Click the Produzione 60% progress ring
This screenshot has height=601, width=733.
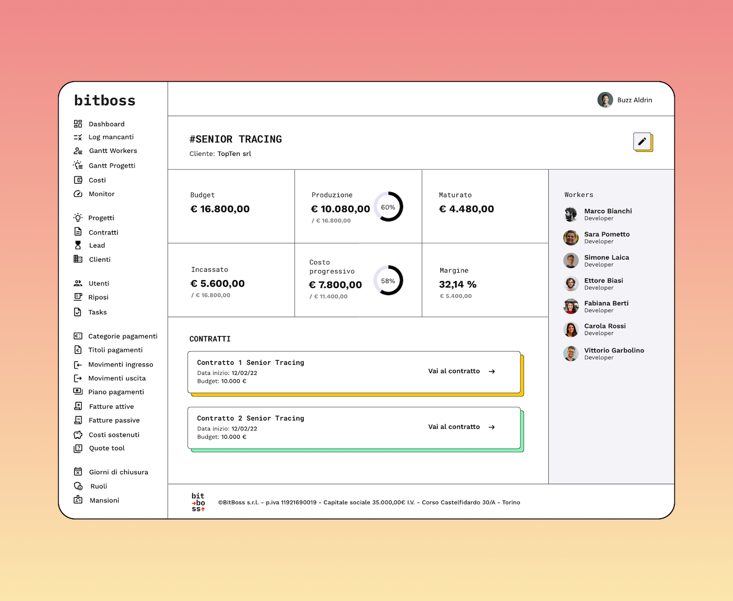[x=388, y=207]
